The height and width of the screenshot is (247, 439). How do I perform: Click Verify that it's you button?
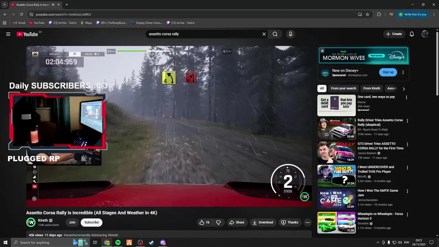pos(412,14)
